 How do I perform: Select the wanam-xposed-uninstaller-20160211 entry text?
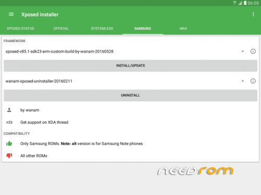coord(39,81)
